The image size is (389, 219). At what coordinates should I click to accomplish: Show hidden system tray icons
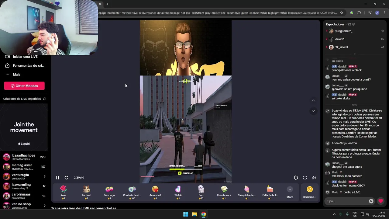click(334, 214)
